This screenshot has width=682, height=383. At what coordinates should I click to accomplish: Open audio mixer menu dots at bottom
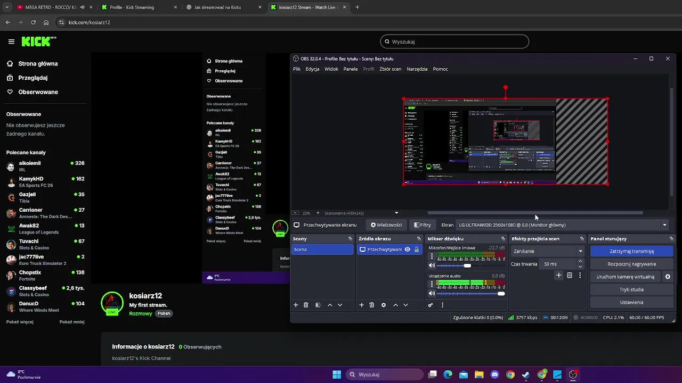click(442, 305)
